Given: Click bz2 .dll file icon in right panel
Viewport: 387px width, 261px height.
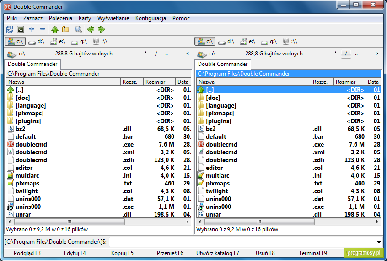Looking at the screenshot, I should tap(201, 129).
